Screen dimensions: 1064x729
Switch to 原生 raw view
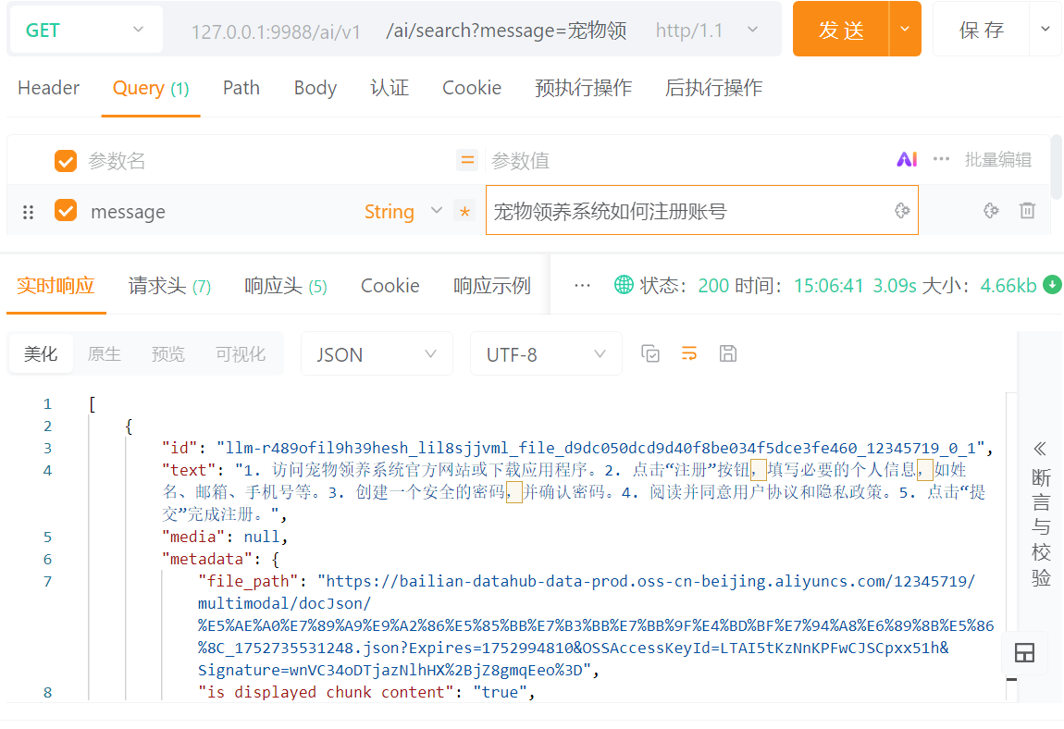(x=104, y=353)
